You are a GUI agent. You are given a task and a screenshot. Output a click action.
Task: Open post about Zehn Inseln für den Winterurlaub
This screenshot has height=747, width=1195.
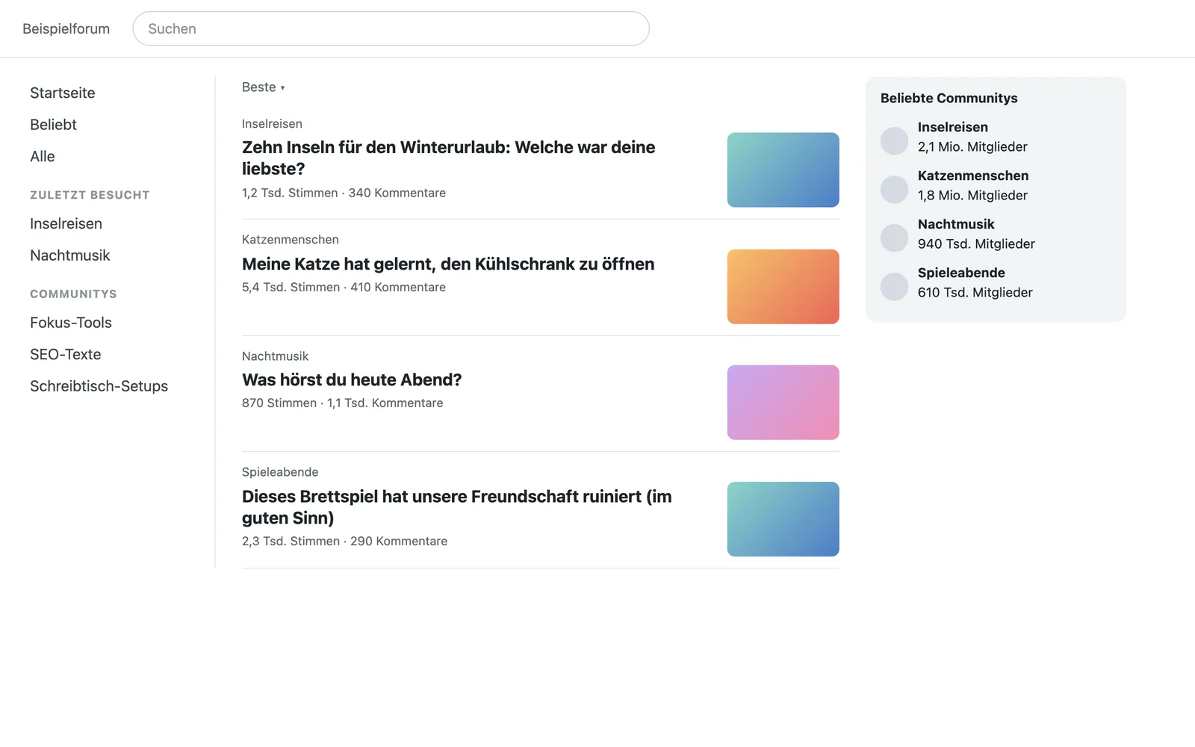(x=448, y=158)
